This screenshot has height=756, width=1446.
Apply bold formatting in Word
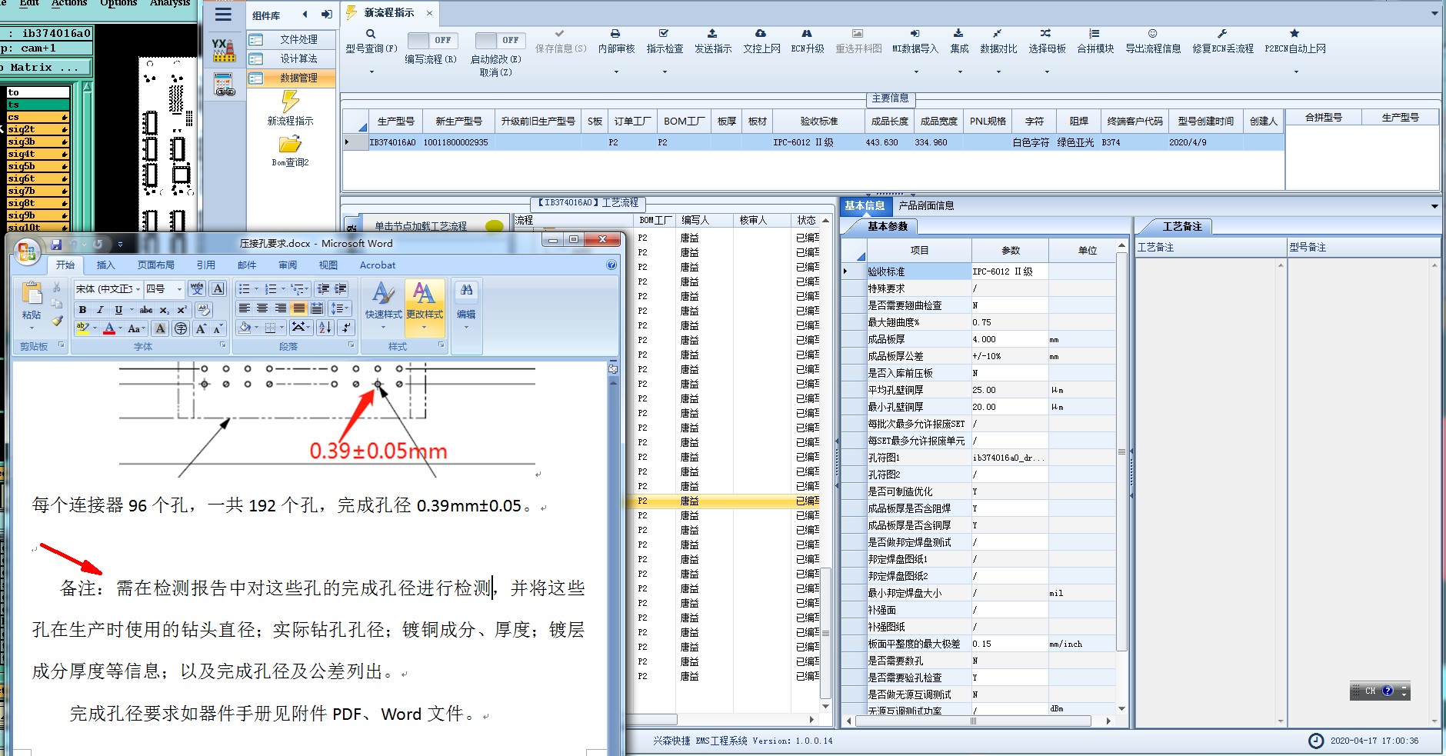point(82,310)
